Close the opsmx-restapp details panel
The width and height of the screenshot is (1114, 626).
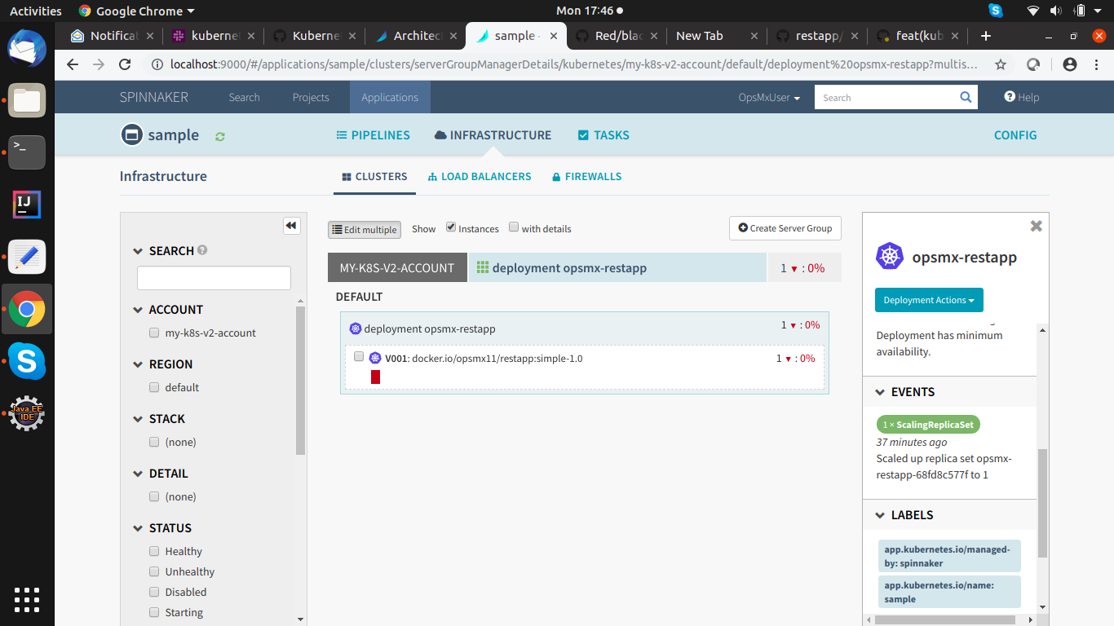tap(1036, 226)
